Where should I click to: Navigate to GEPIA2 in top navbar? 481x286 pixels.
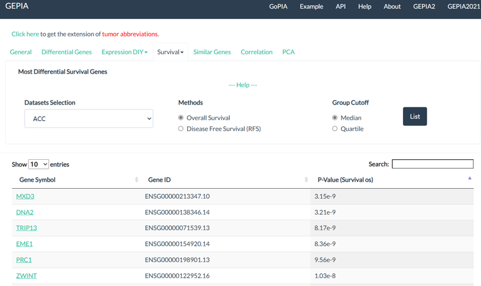424,6
